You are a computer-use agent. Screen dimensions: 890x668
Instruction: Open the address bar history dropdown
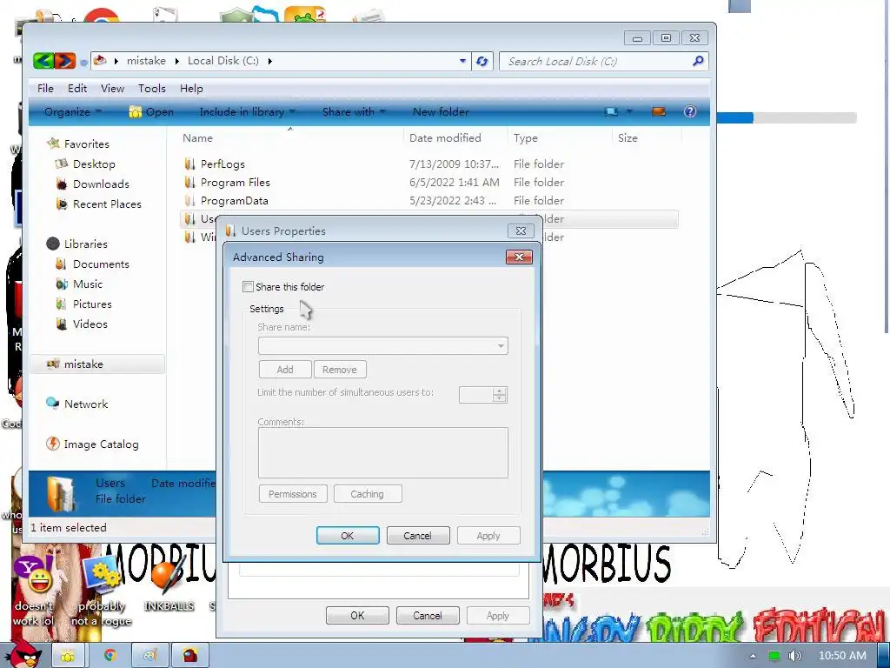click(462, 61)
